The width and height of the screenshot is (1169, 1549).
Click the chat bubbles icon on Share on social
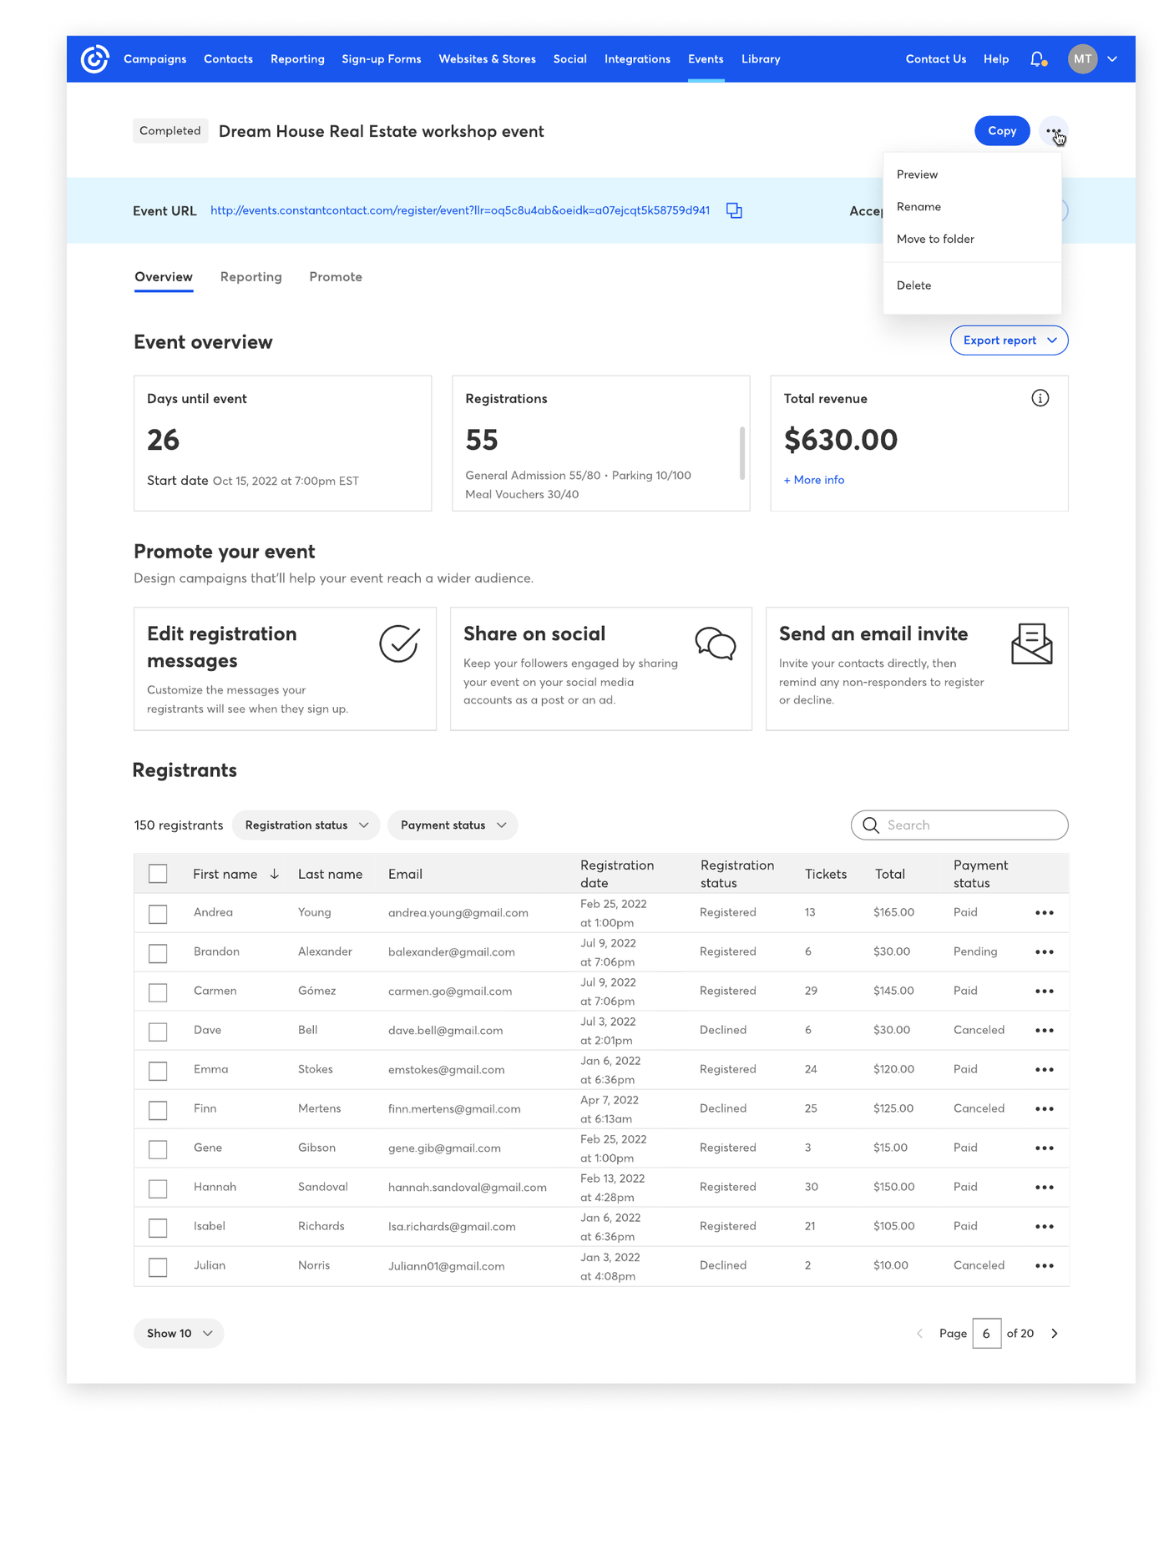pyautogui.click(x=716, y=643)
